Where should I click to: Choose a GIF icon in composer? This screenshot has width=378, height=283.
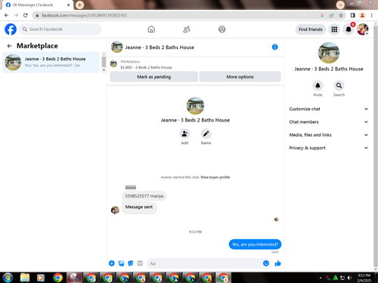pos(140,263)
